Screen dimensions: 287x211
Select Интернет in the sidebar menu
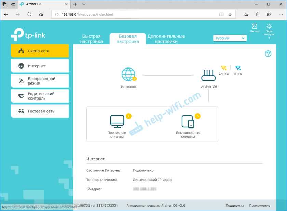click(x=40, y=66)
